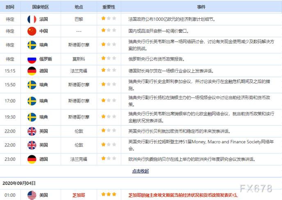Click the 法国 country name
282x200 pixels.
43,19
